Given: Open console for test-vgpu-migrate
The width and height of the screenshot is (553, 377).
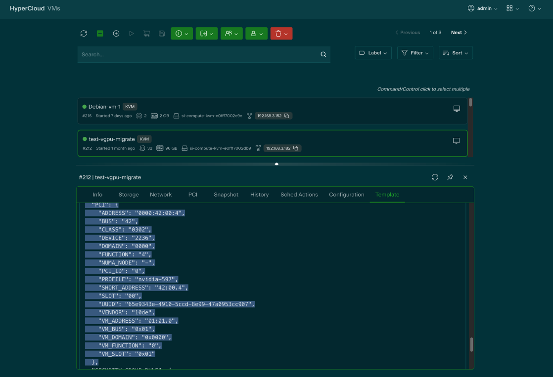Looking at the screenshot, I should pos(457,141).
